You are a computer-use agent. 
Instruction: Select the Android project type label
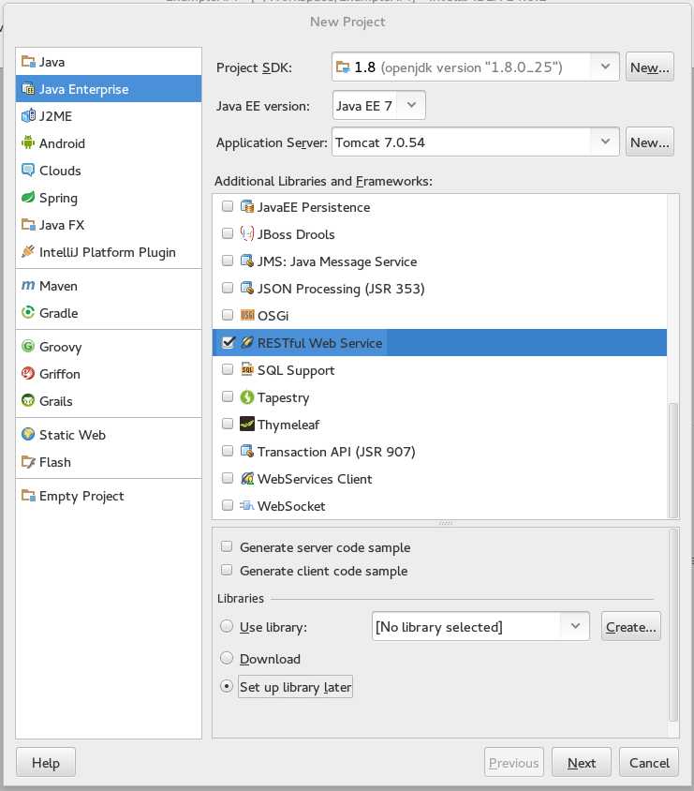[x=62, y=143]
